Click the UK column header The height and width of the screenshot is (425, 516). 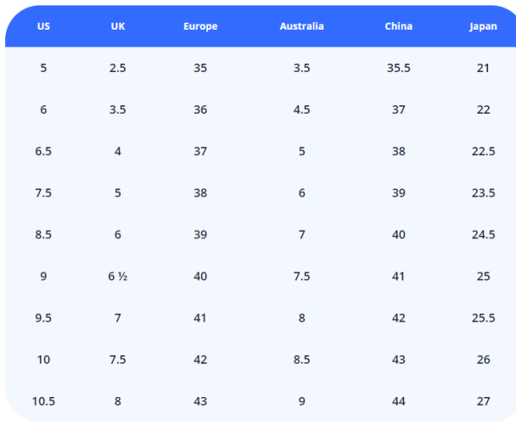click(x=118, y=26)
